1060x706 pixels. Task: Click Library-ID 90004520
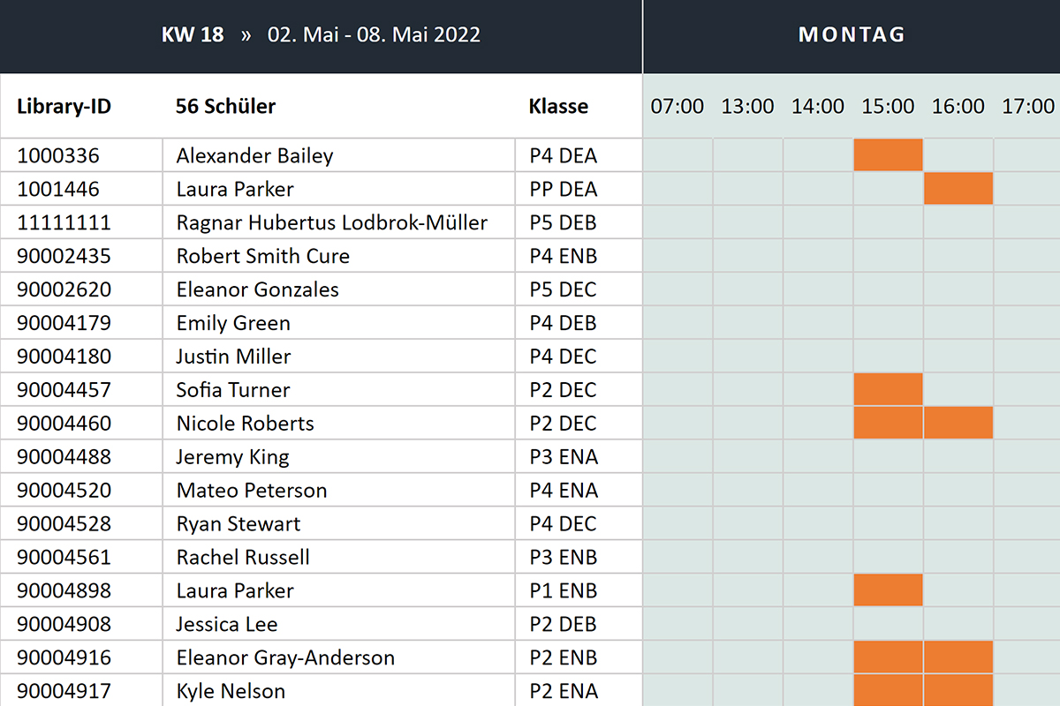(64, 491)
